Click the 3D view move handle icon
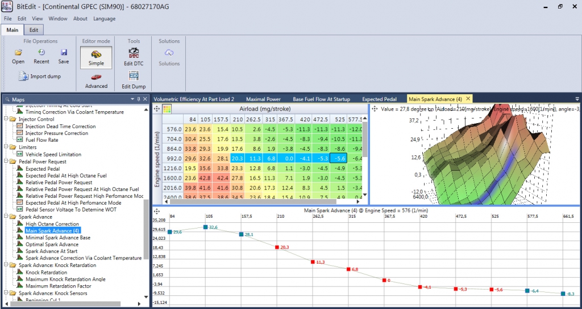The image size is (582, 309). coord(374,109)
